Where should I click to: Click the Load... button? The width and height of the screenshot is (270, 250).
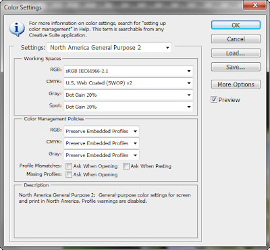(236, 53)
